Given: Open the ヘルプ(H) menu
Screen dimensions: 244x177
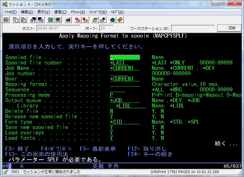Looking at the screenshot, I should tap(117, 12).
